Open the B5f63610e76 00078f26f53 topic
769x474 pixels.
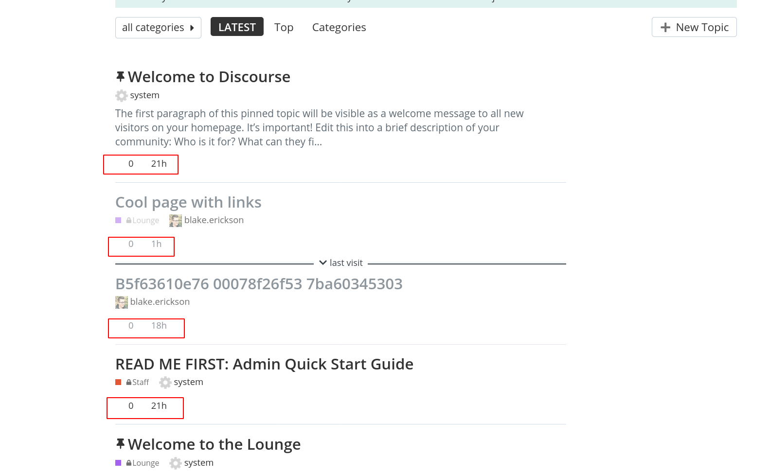[259, 284]
